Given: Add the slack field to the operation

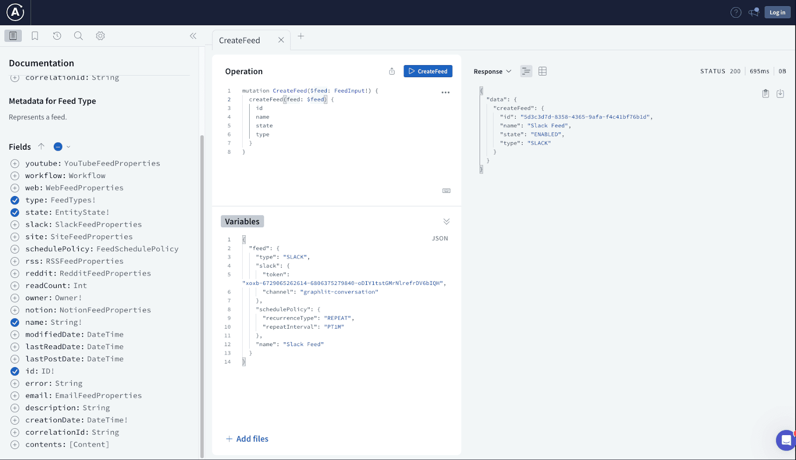Looking at the screenshot, I should point(15,225).
